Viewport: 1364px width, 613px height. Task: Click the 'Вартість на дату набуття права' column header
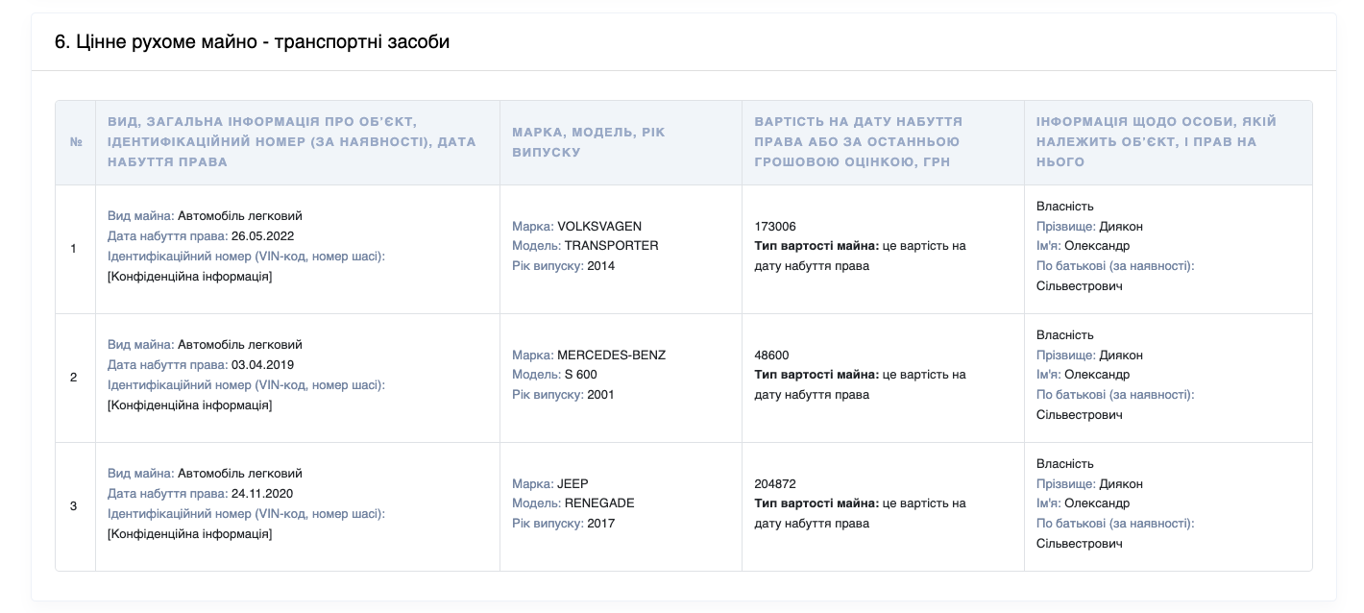click(883, 142)
